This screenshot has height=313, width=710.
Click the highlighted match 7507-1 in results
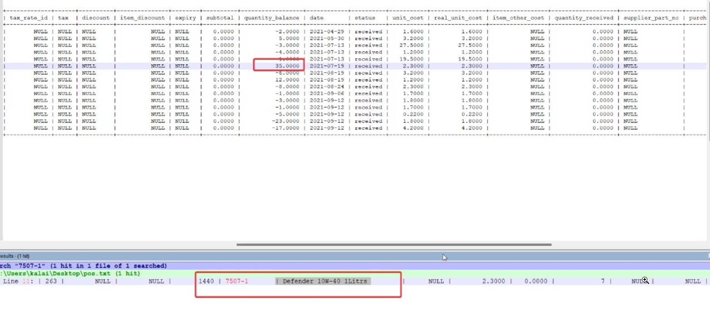click(237, 281)
